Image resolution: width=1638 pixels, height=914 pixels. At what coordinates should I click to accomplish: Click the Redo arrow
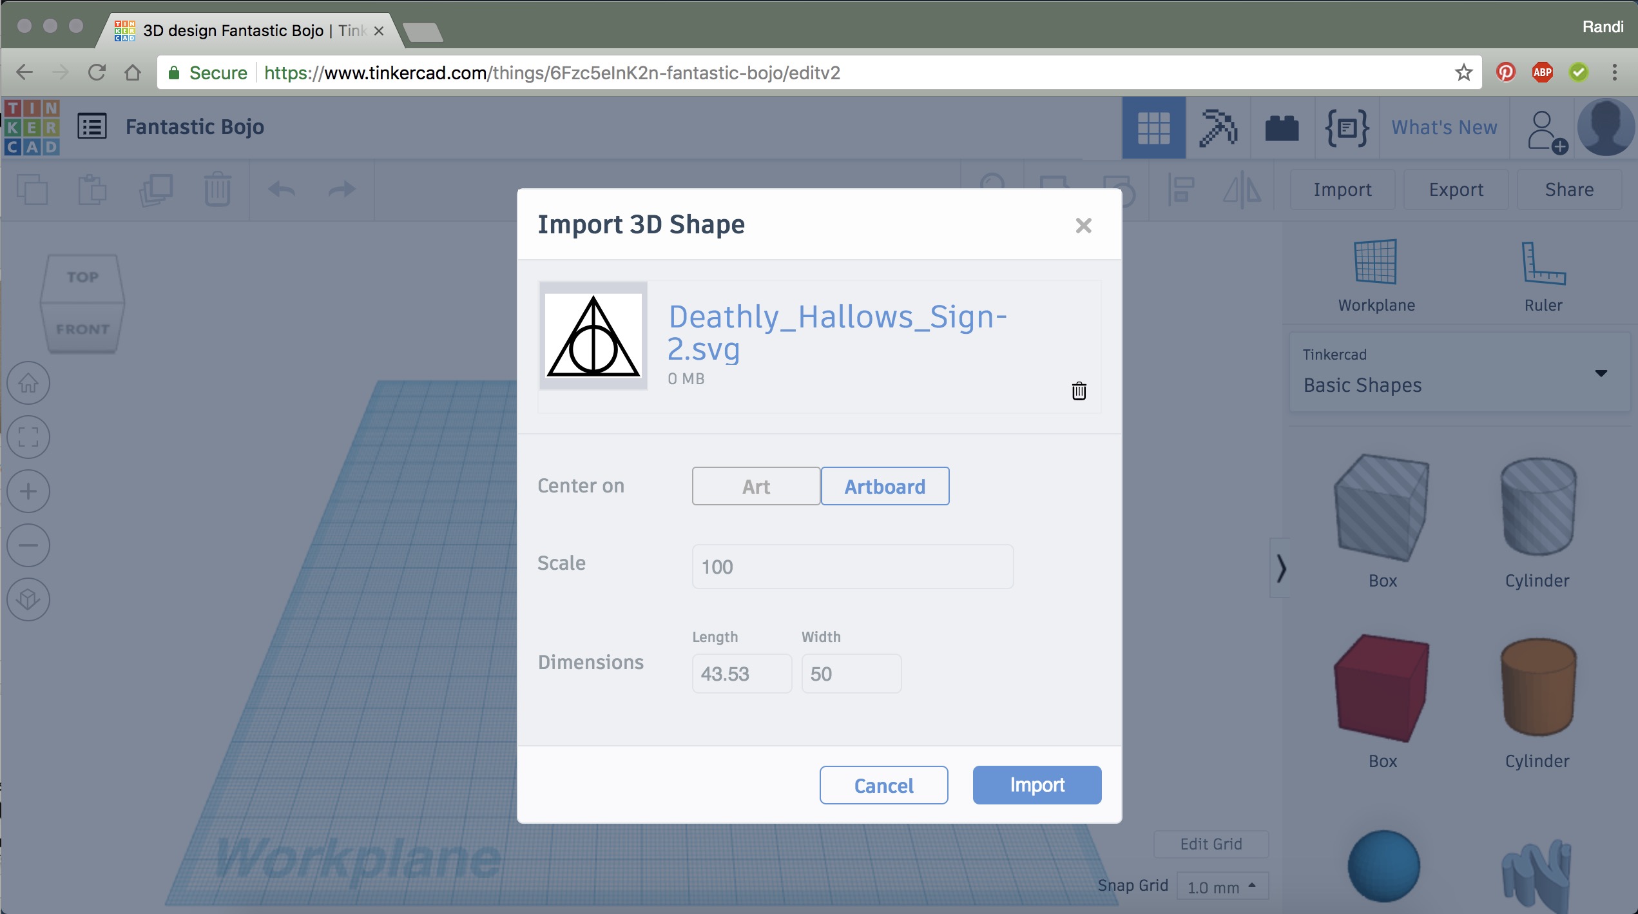pyautogui.click(x=342, y=190)
